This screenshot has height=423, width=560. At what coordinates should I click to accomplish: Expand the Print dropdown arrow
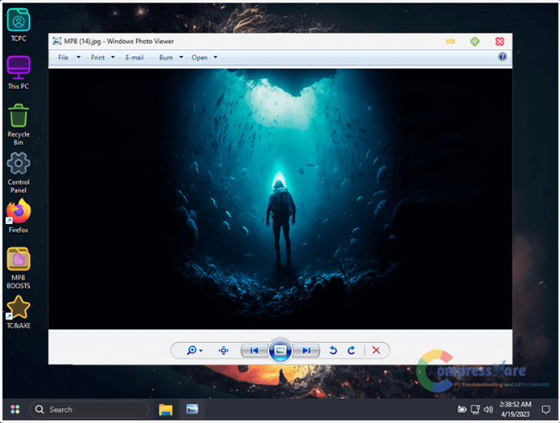point(113,57)
